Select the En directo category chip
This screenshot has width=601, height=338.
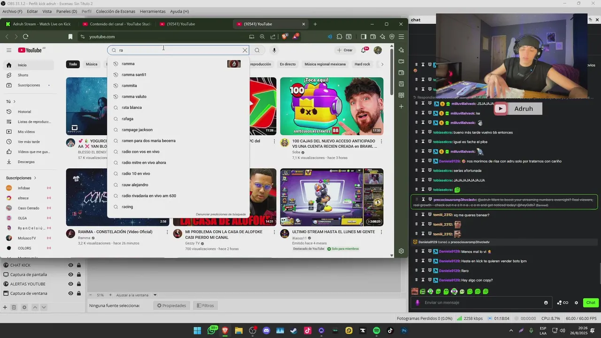pyautogui.click(x=287, y=64)
